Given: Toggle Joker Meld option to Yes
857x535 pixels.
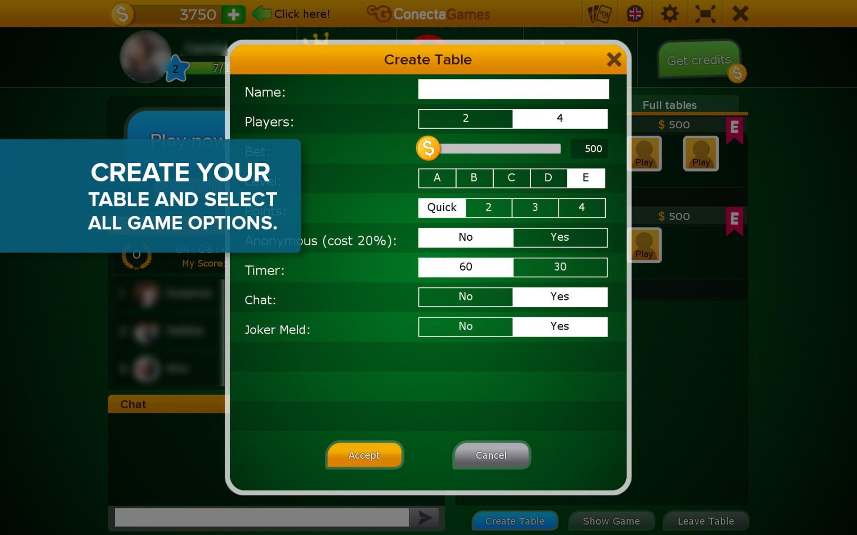Looking at the screenshot, I should tap(558, 325).
